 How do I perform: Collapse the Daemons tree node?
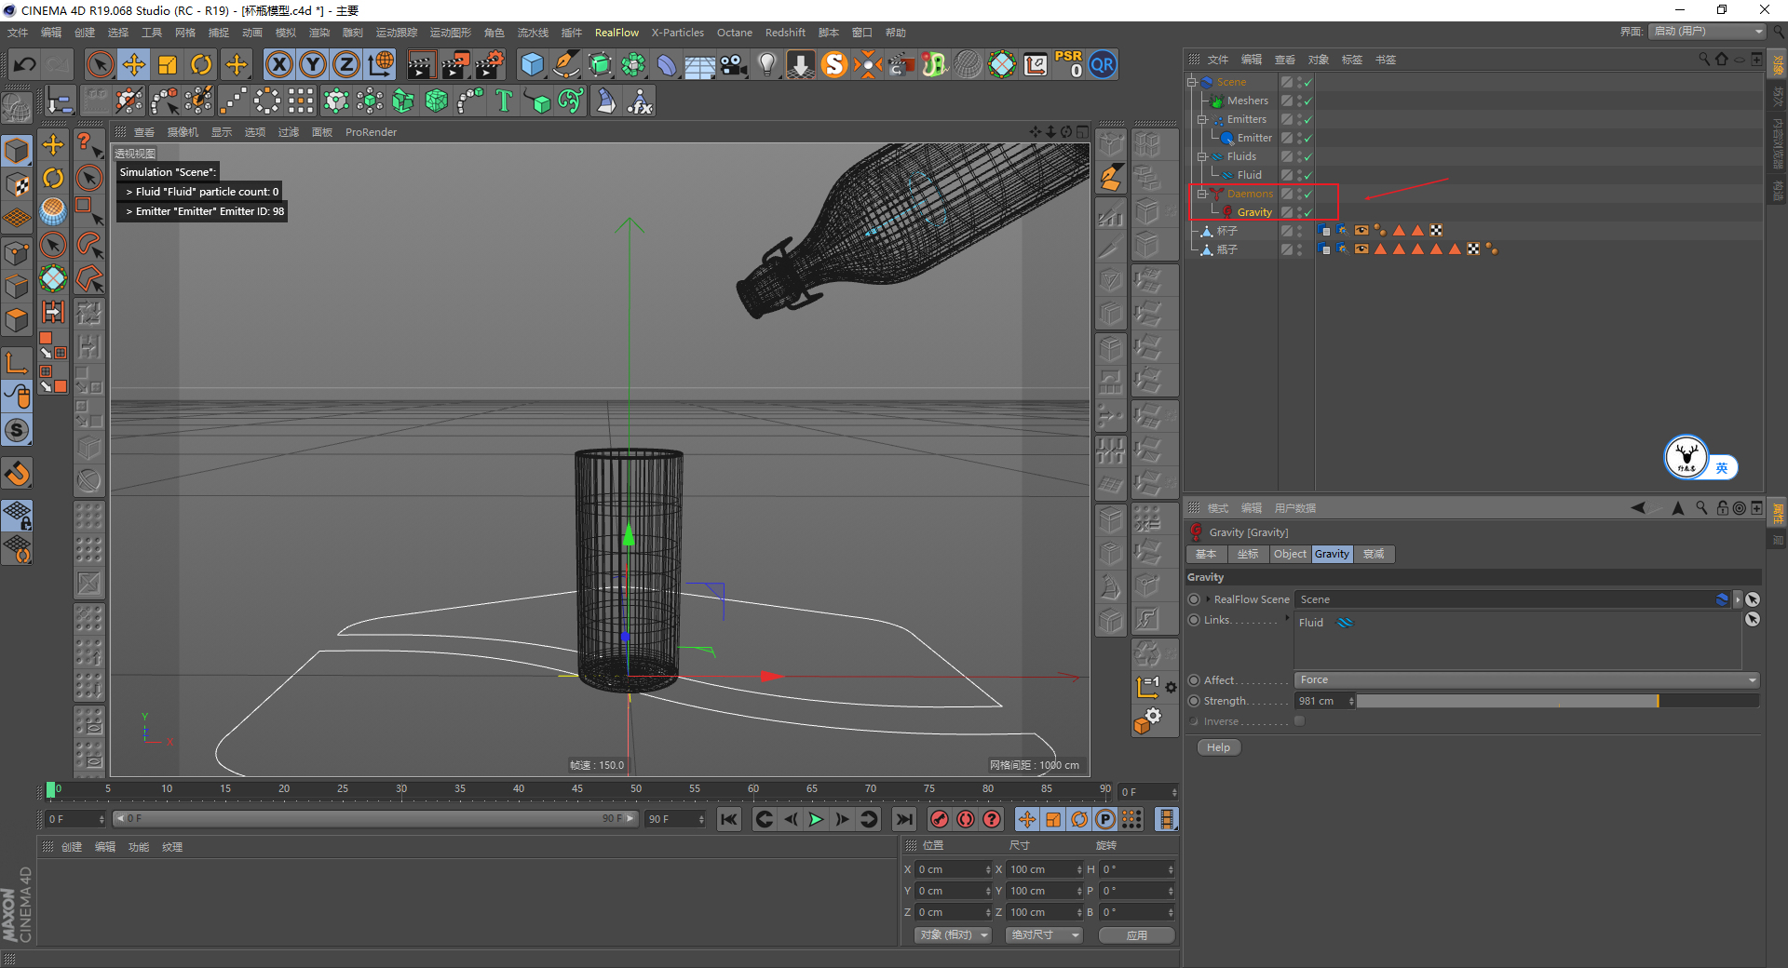click(1201, 194)
